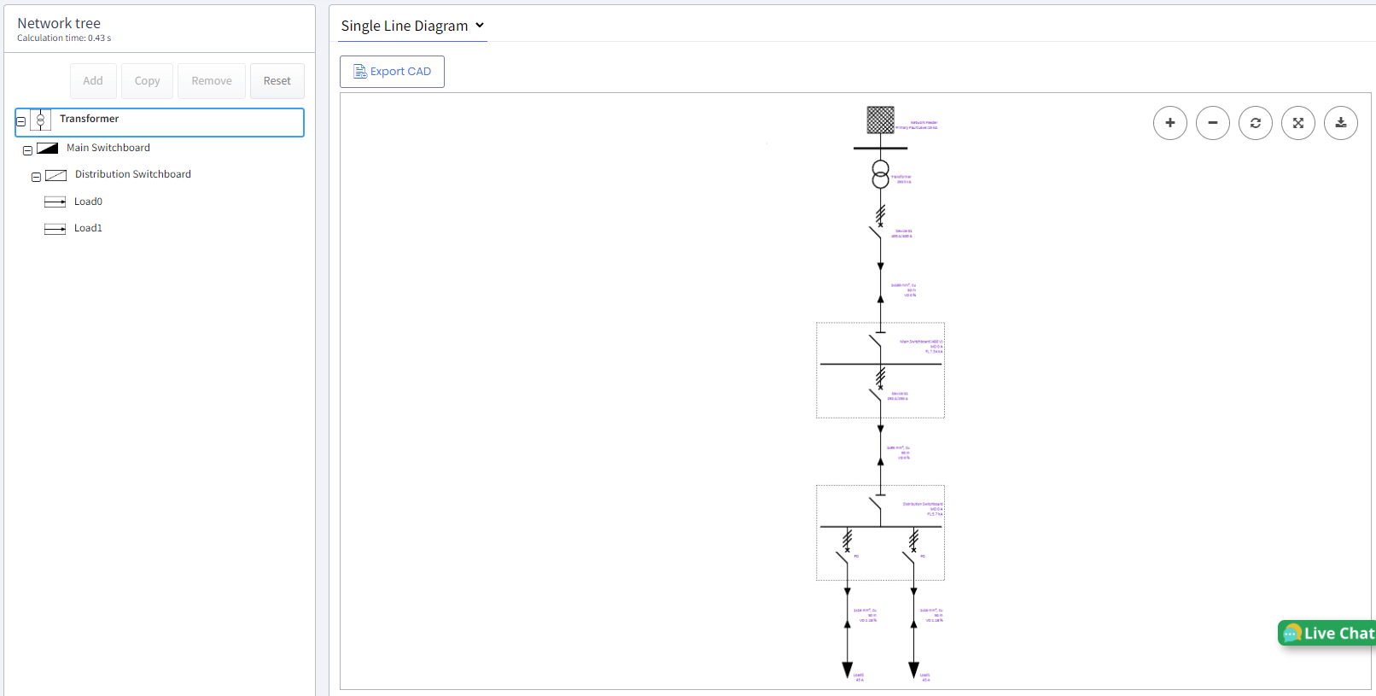Screen dimensions: 1376x696
Task: Select the Main Switchboard tree icon
Action: 48,149
